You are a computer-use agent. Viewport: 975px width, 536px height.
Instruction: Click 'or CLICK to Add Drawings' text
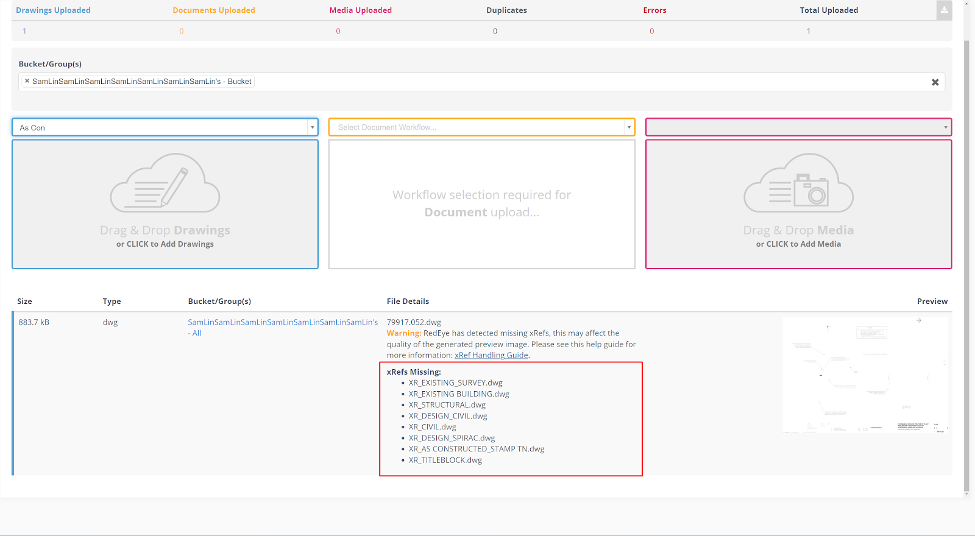[x=165, y=244]
